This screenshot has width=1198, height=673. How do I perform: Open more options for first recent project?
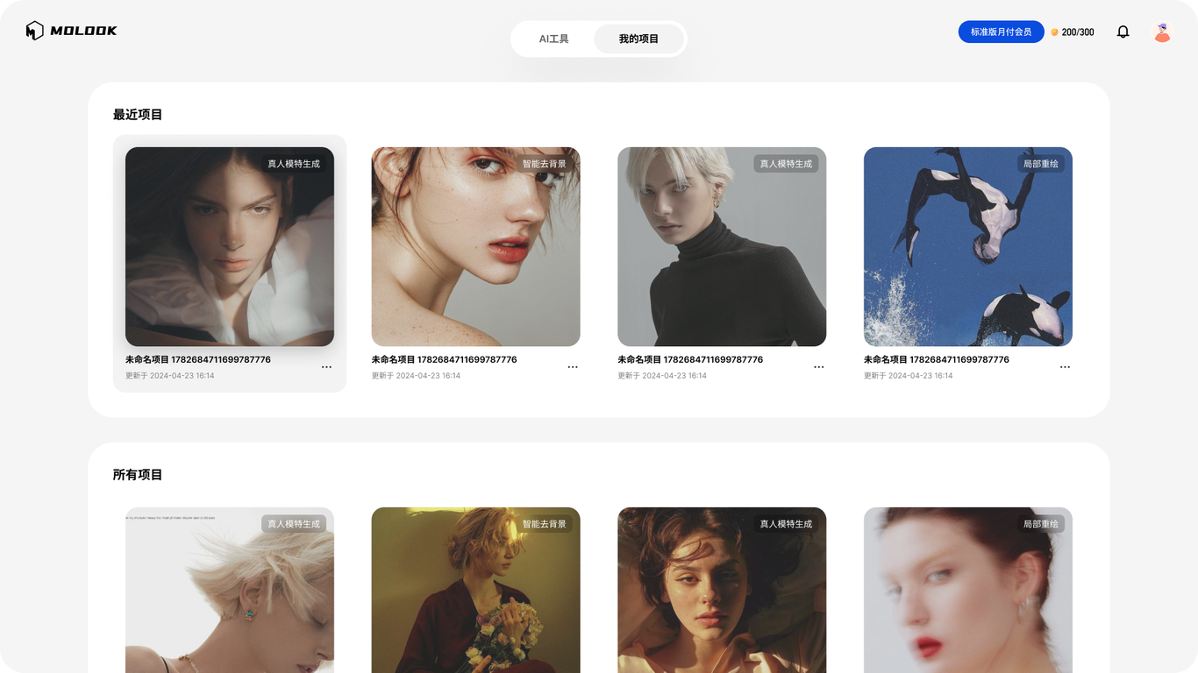326,367
